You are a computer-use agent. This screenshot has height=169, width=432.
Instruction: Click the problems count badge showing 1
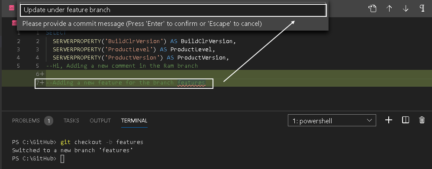[49, 121]
